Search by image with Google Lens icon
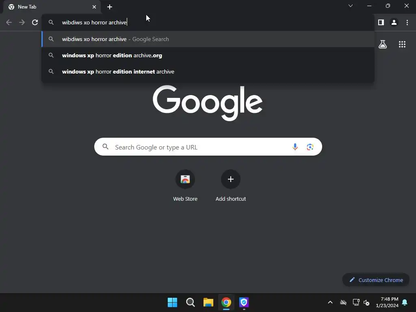This screenshot has width=416, height=312. point(310,147)
